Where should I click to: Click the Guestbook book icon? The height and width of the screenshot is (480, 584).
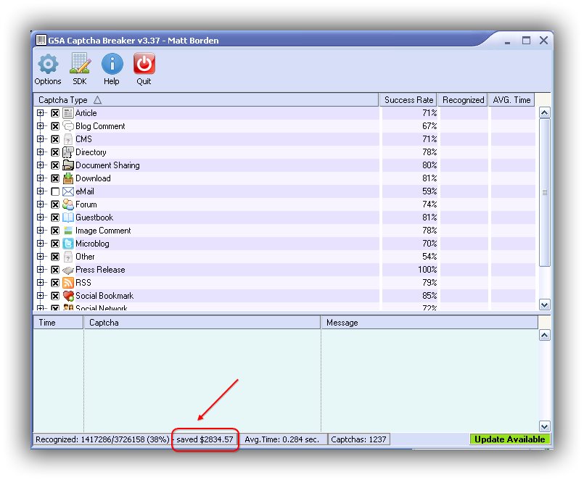point(67,218)
